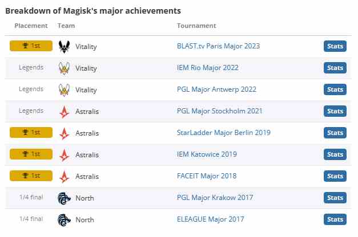Click the Team column header
358x237 pixels.
point(66,26)
